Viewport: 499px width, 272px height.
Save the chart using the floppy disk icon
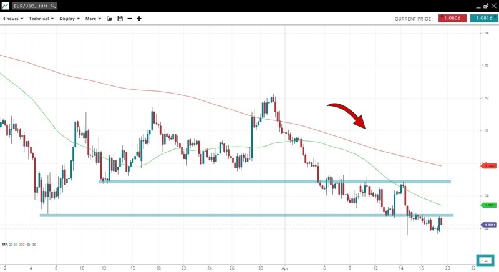[x=120, y=19]
